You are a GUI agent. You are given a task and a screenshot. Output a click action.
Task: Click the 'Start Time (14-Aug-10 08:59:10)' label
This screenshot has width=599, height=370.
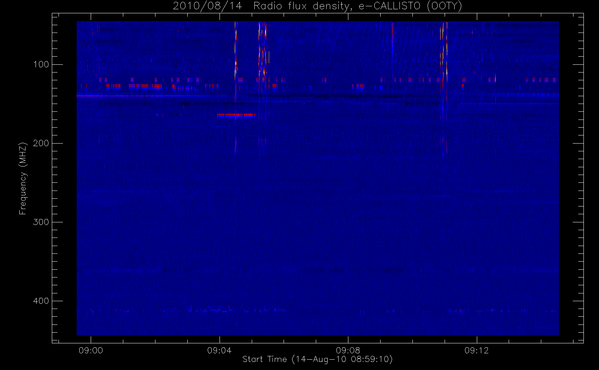point(317,359)
